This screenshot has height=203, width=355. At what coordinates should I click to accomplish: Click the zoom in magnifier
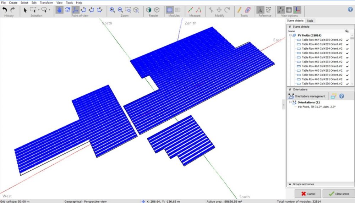coord(113,10)
